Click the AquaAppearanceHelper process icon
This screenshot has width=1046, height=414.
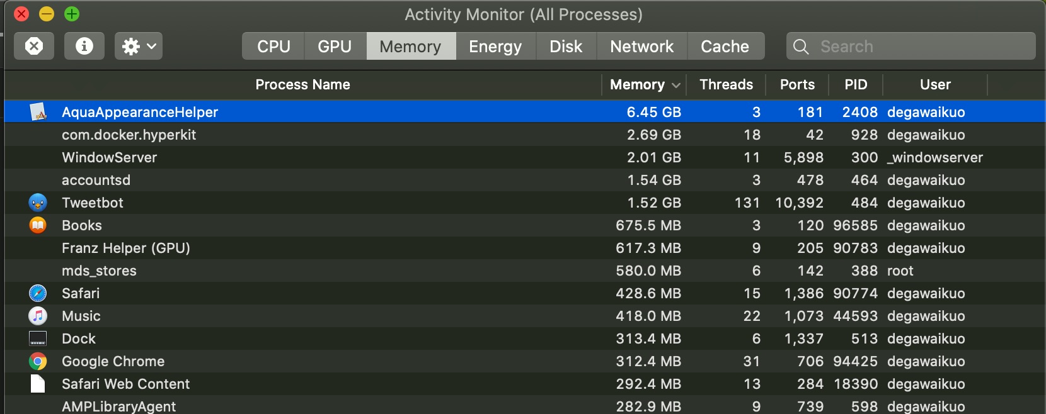38,112
